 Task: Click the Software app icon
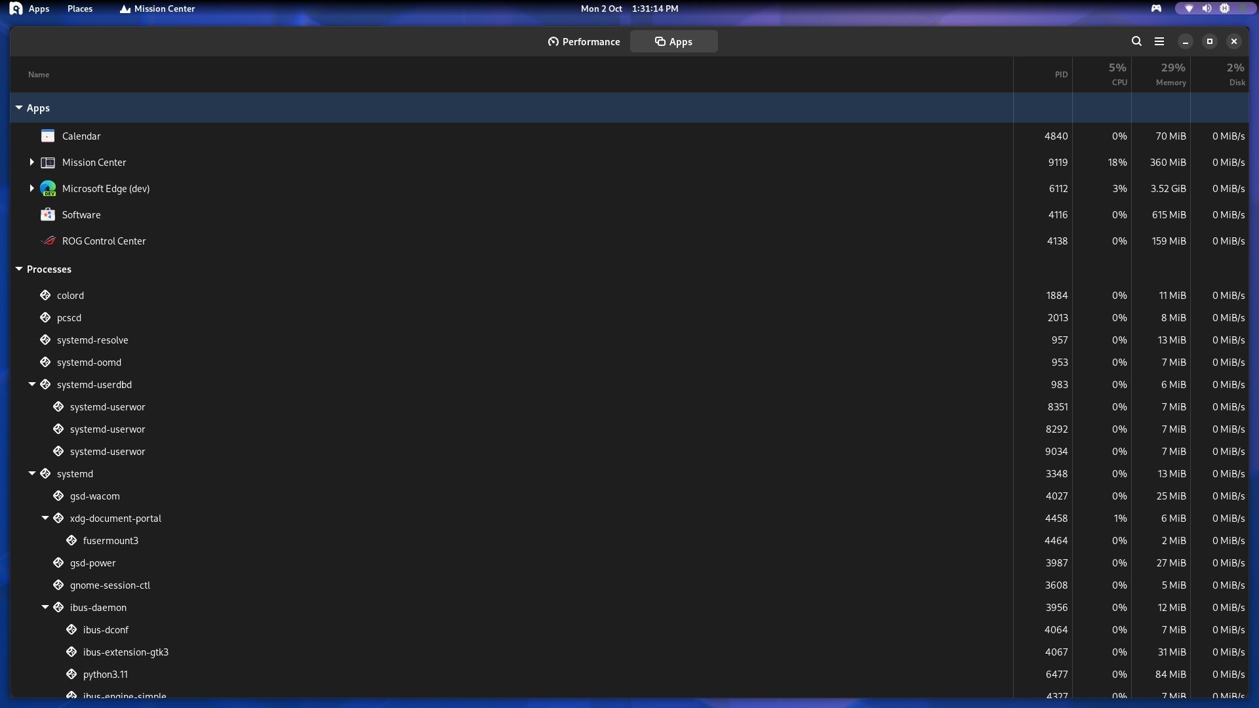coord(48,214)
